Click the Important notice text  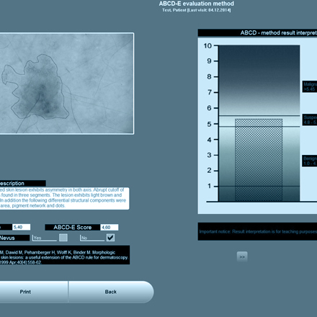(257, 231)
